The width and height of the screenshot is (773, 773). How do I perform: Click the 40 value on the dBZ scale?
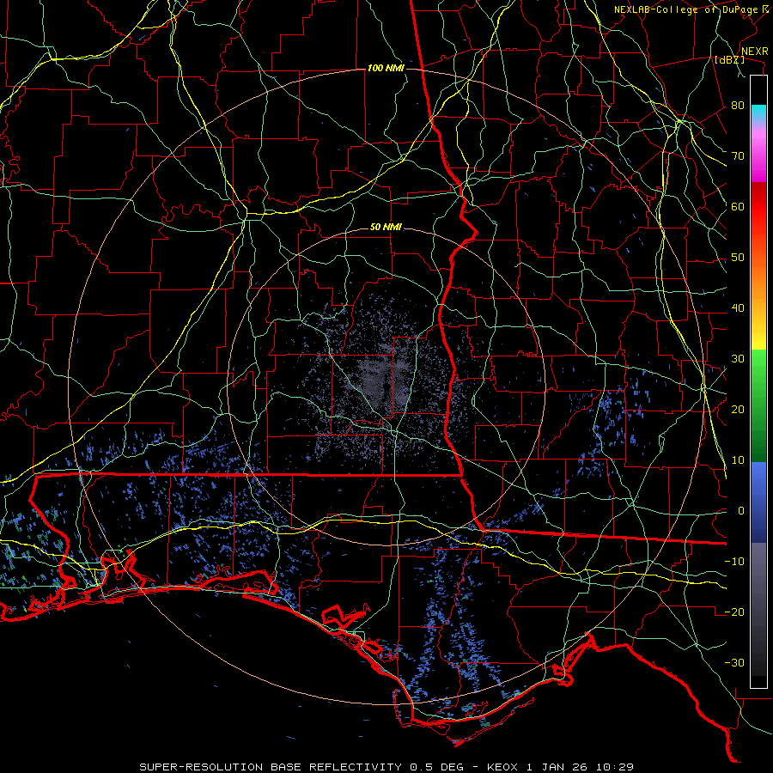tap(738, 308)
